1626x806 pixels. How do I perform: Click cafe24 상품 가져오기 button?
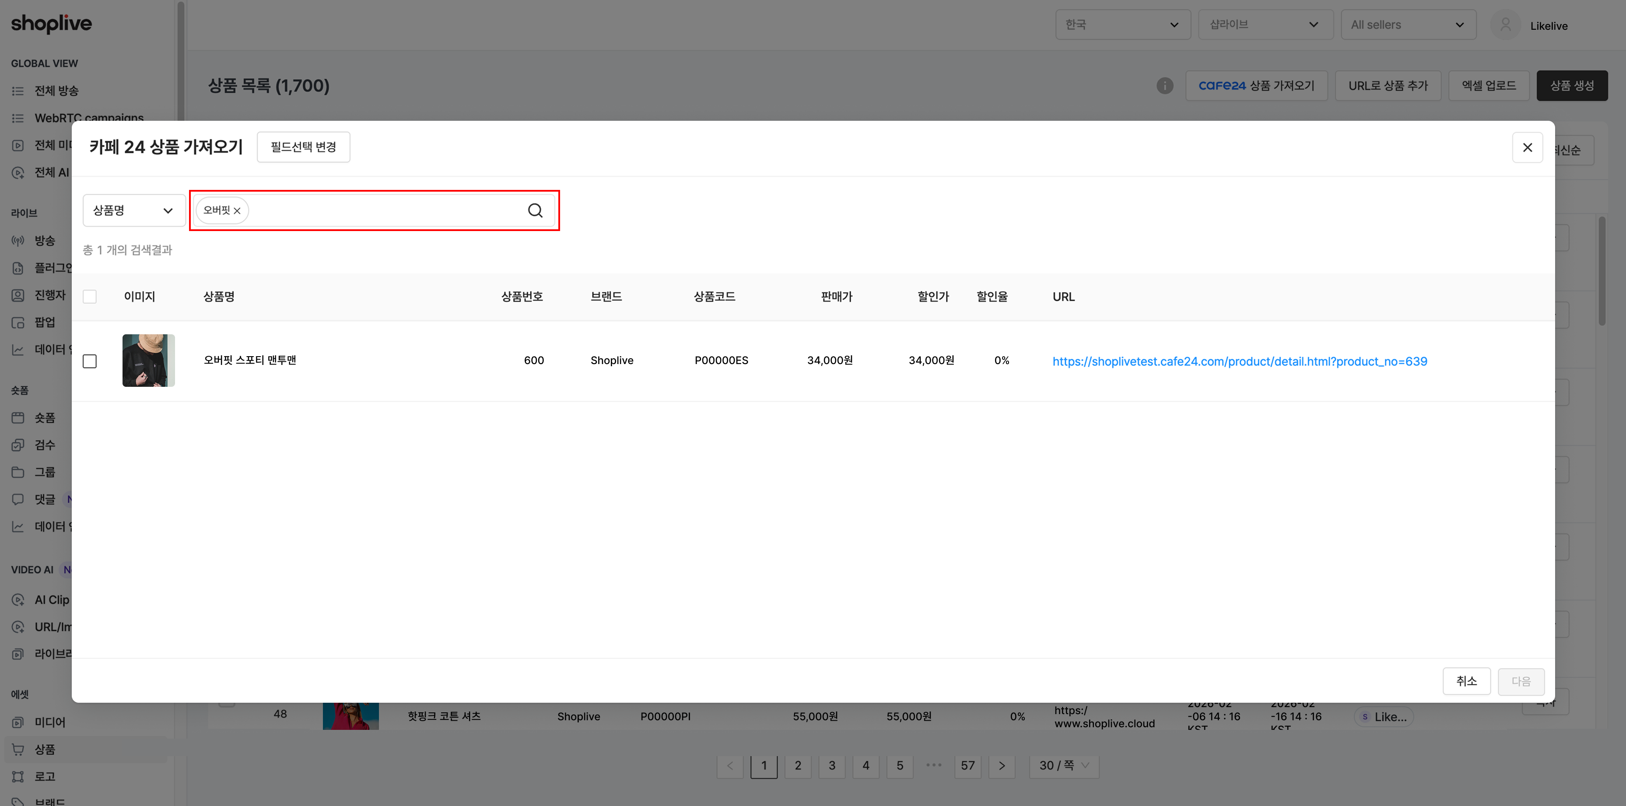pyautogui.click(x=1256, y=86)
